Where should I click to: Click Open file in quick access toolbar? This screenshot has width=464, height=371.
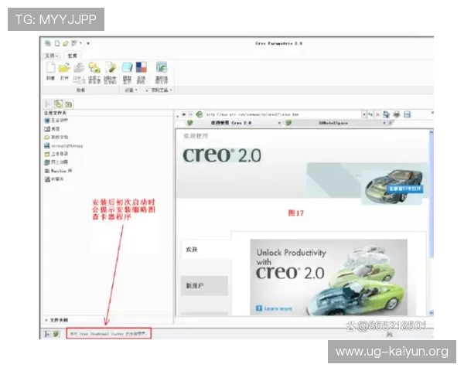tap(66, 43)
